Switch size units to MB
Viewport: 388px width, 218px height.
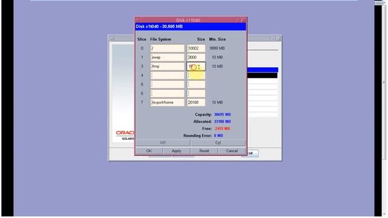[x=163, y=143]
